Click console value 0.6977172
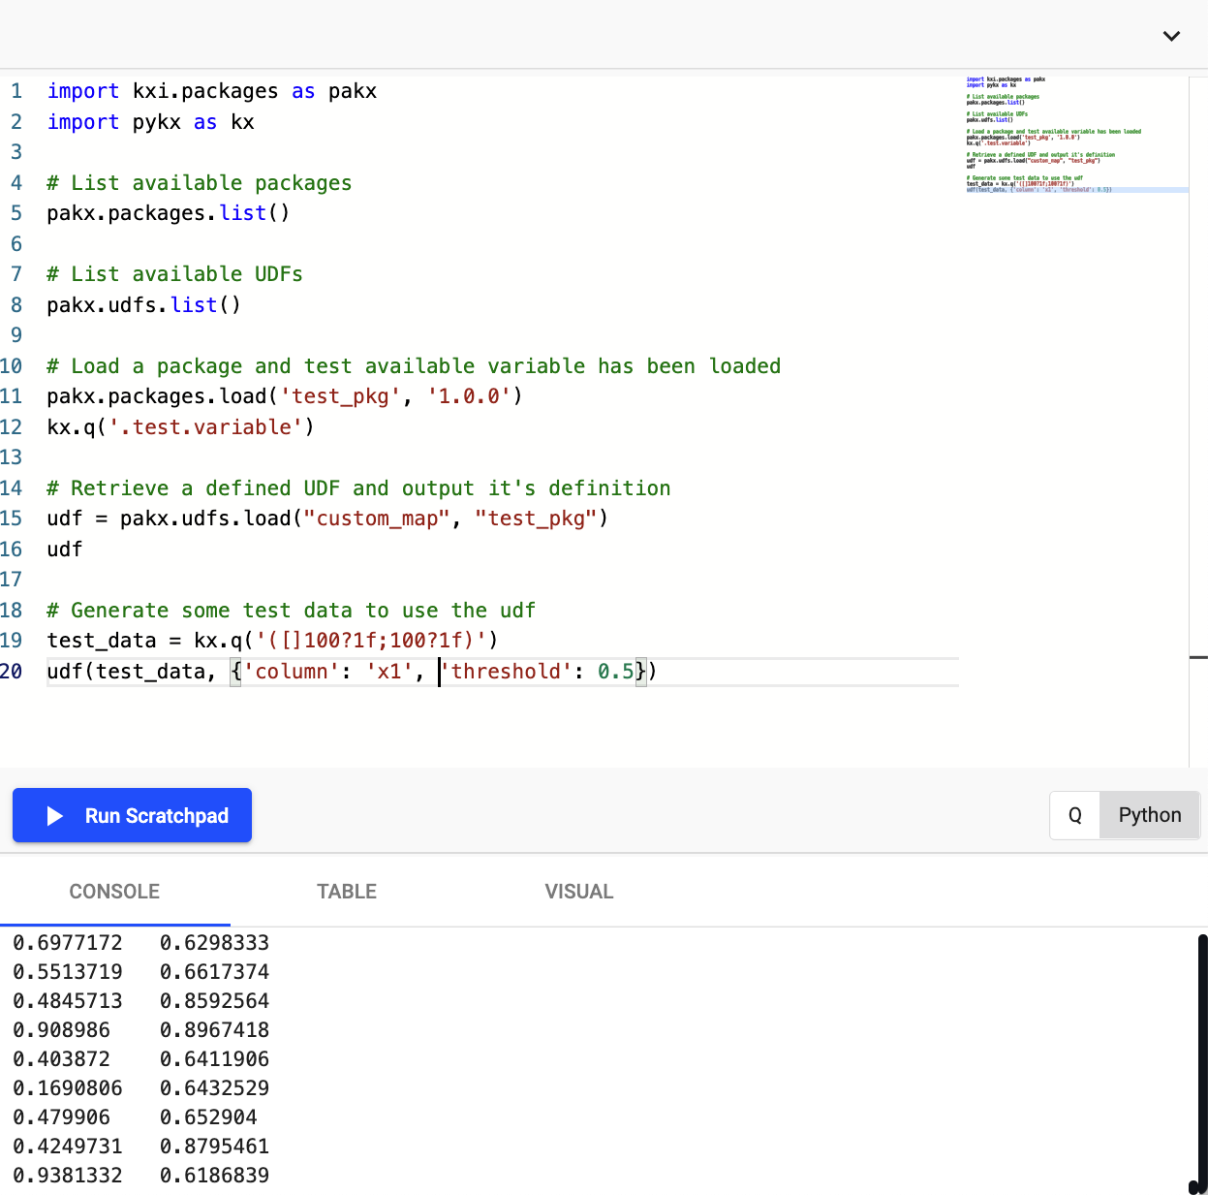Image resolution: width=1208 pixels, height=1195 pixels. tap(68, 943)
